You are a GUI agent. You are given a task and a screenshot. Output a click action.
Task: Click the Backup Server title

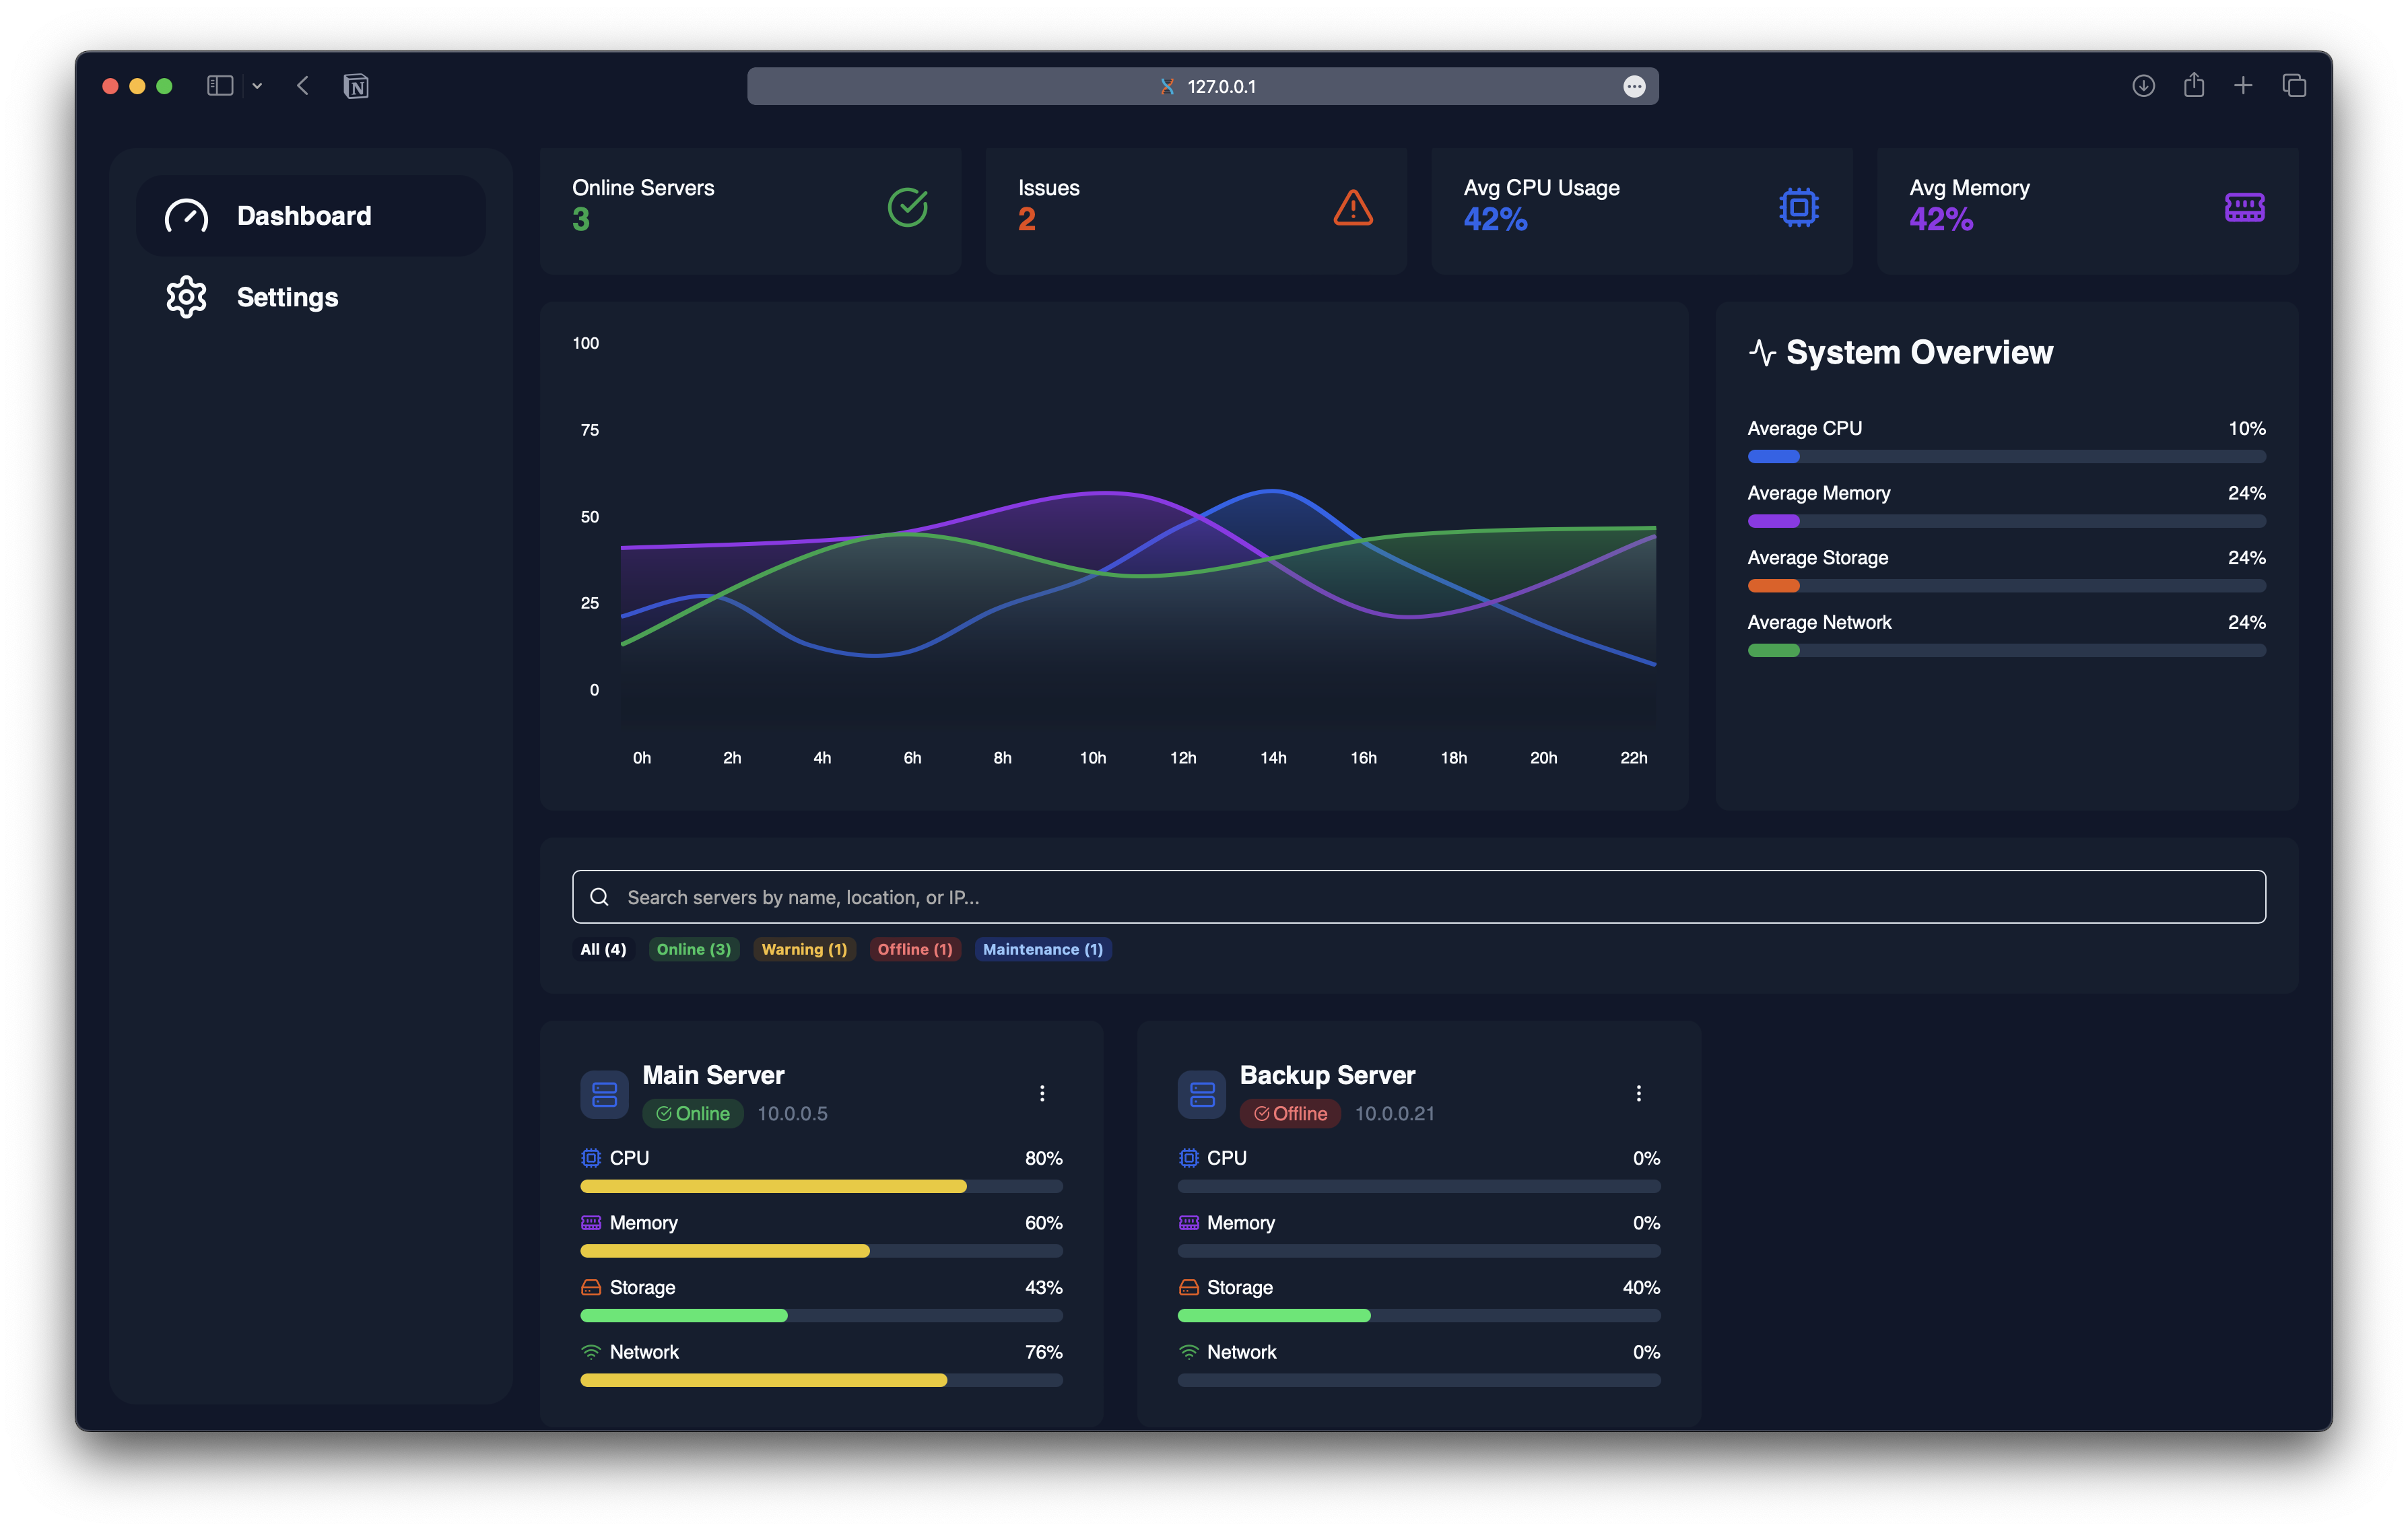(1327, 1075)
